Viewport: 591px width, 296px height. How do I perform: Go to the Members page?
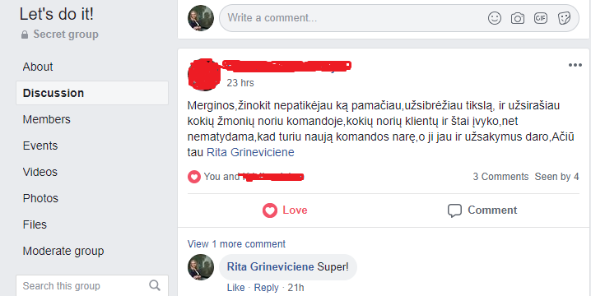46,119
